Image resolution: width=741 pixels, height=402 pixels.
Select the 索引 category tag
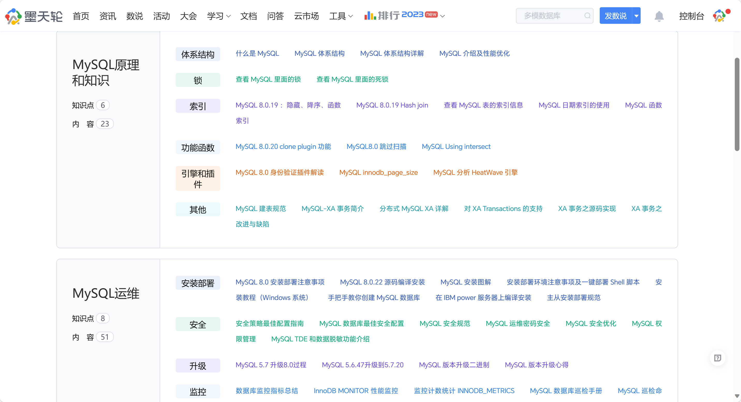tap(198, 106)
